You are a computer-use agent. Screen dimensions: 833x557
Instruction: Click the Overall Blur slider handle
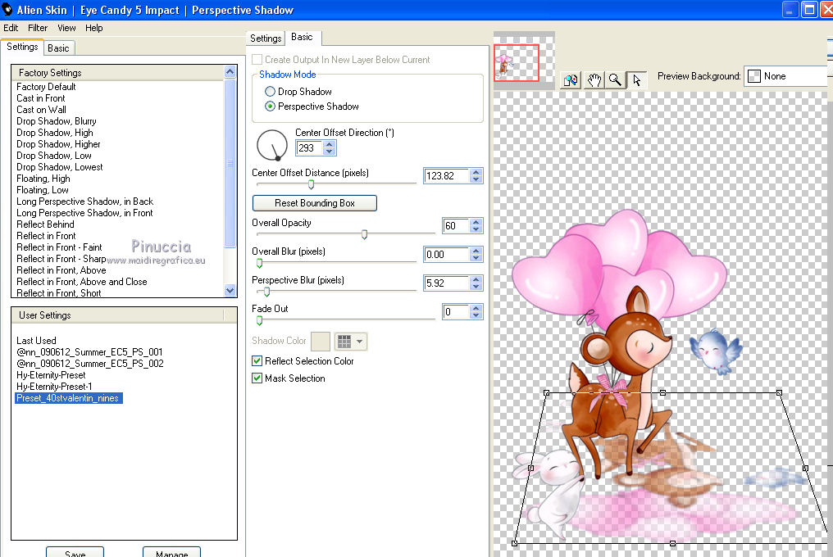pyautogui.click(x=260, y=264)
